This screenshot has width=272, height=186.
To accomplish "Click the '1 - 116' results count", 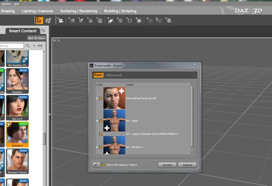I will [38, 46].
